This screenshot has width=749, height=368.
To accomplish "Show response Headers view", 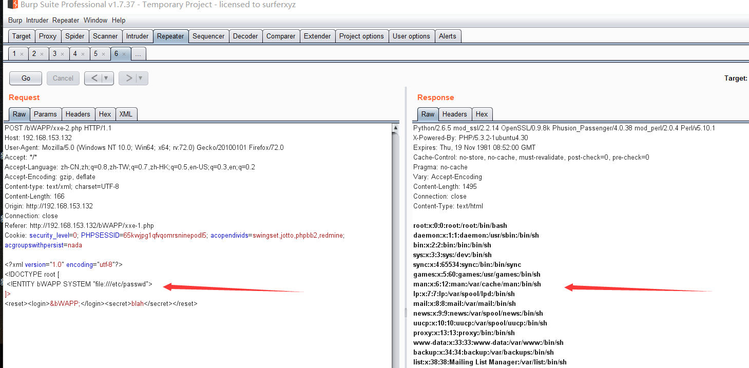I will pyautogui.click(x=455, y=114).
